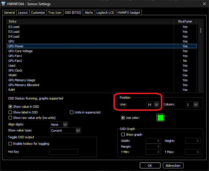This screenshot has width=209, height=171.
Task: Switch to the General tab
Action: (x=9, y=13)
